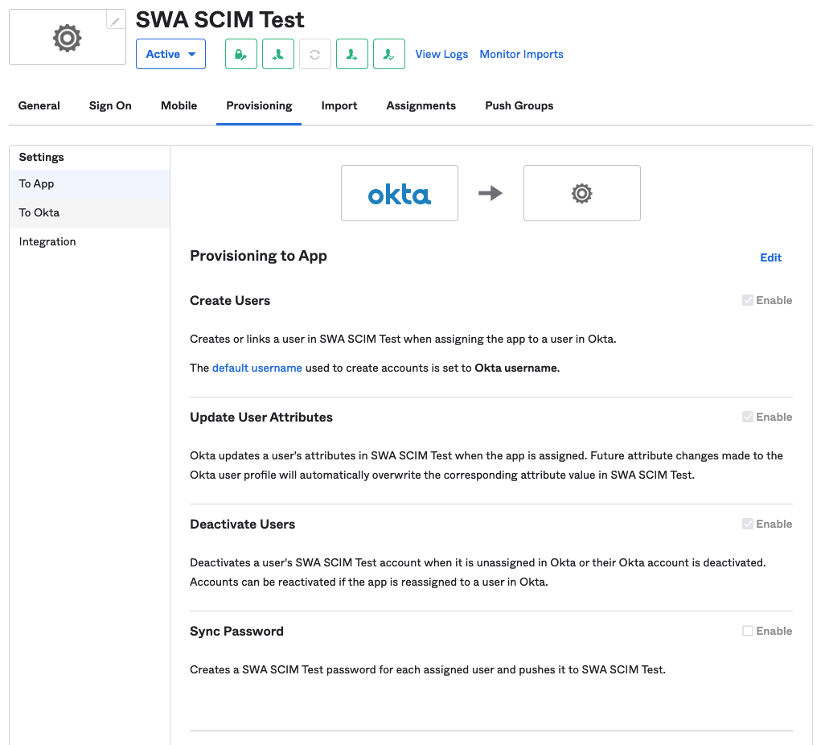825x745 pixels.
Task: Toggle the Create Users Enable checkbox
Action: click(748, 300)
